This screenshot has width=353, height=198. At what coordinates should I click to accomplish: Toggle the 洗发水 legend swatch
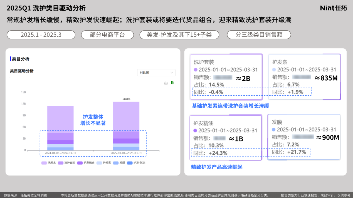point(44,163)
